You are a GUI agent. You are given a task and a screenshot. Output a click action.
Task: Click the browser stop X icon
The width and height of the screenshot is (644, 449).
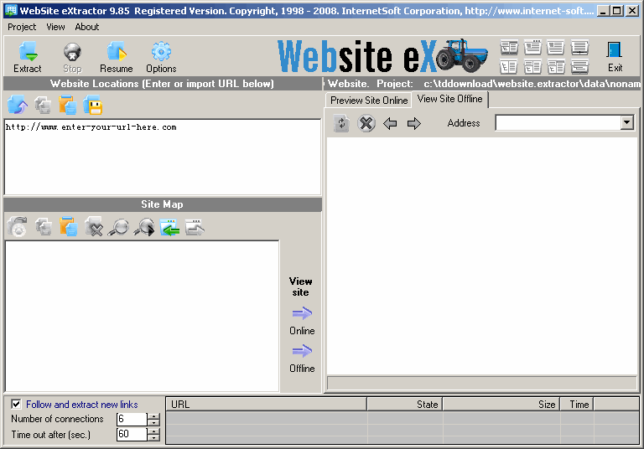366,124
